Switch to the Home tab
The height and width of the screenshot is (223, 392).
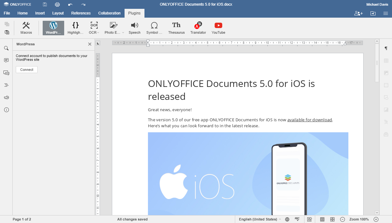(x=22, y=13)
